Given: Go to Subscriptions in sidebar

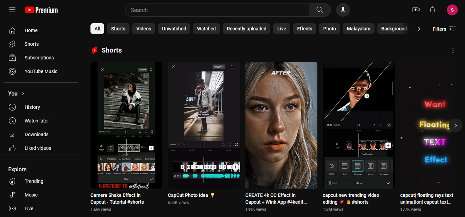Looking at the screenshot, I should point(39,58).
